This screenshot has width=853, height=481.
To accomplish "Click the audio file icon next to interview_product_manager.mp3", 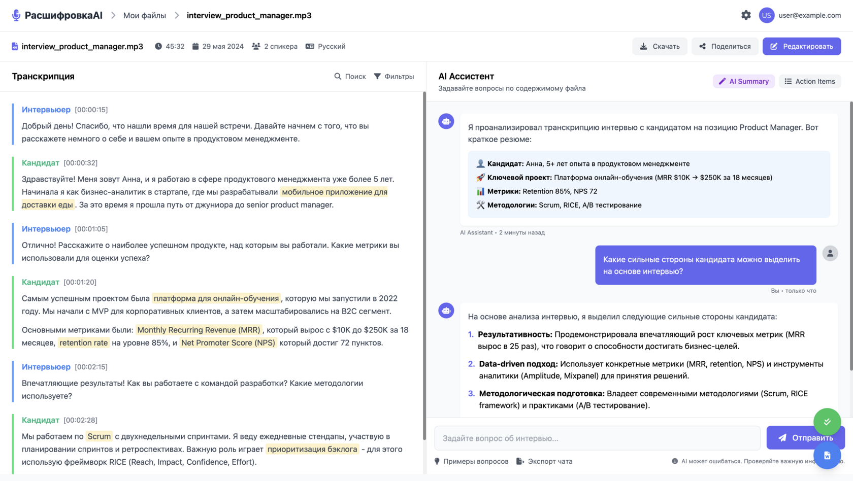I will 15,46.
